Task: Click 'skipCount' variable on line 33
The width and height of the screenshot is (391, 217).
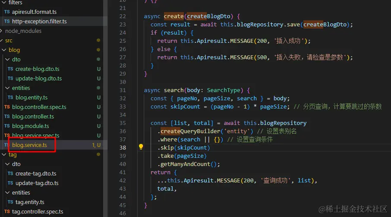Action: [185, 107]
